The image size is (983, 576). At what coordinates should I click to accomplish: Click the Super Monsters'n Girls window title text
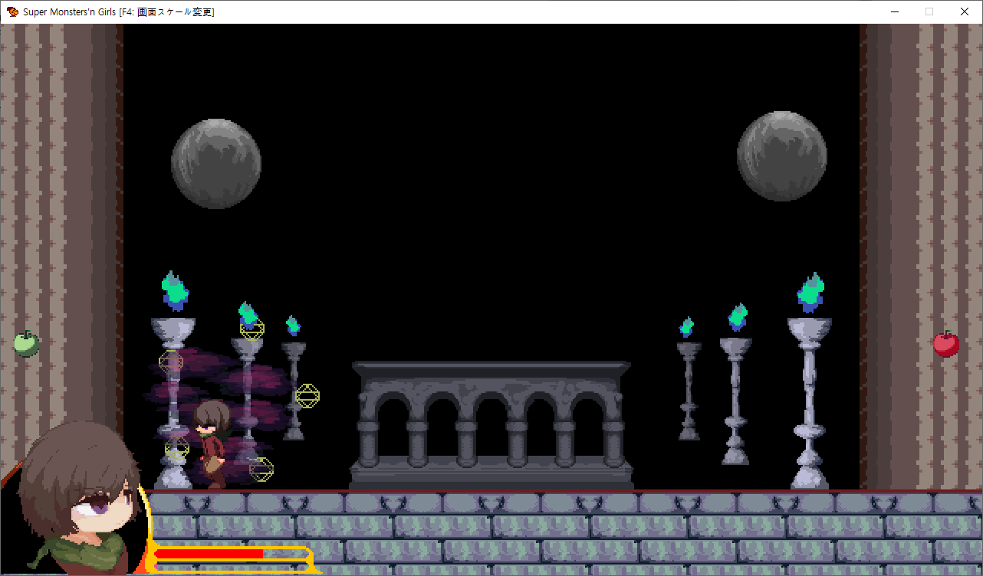pos(118,11)
